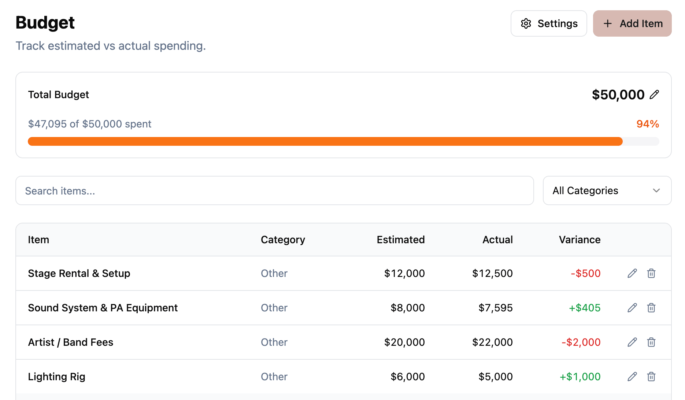Click the Estimated column header
The image size is (685, 400).
[400, 240]
